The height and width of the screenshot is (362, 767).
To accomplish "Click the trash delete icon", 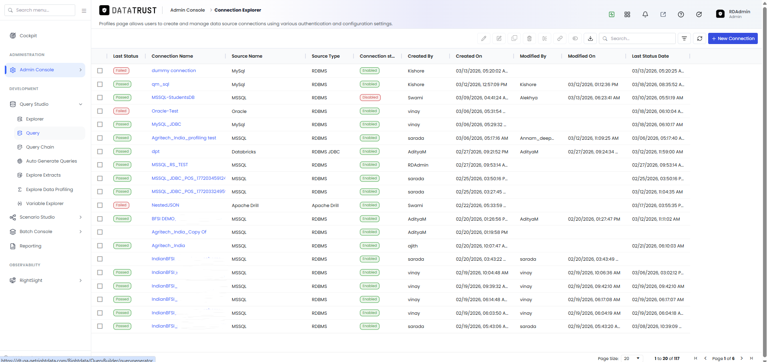I will pyautogui.click(x=529, y=38).
